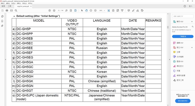Click the Export PDF panel icon
Viewport: 195px width, 106px height.
tap(174, 21)
